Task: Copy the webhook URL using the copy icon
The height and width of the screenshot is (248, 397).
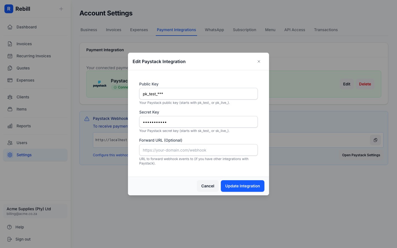Action: pyautogui.click(x=375, y=140)
